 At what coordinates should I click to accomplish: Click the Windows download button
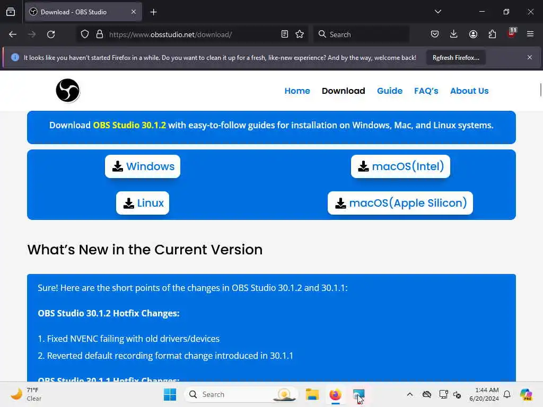(x=143, y=166)
